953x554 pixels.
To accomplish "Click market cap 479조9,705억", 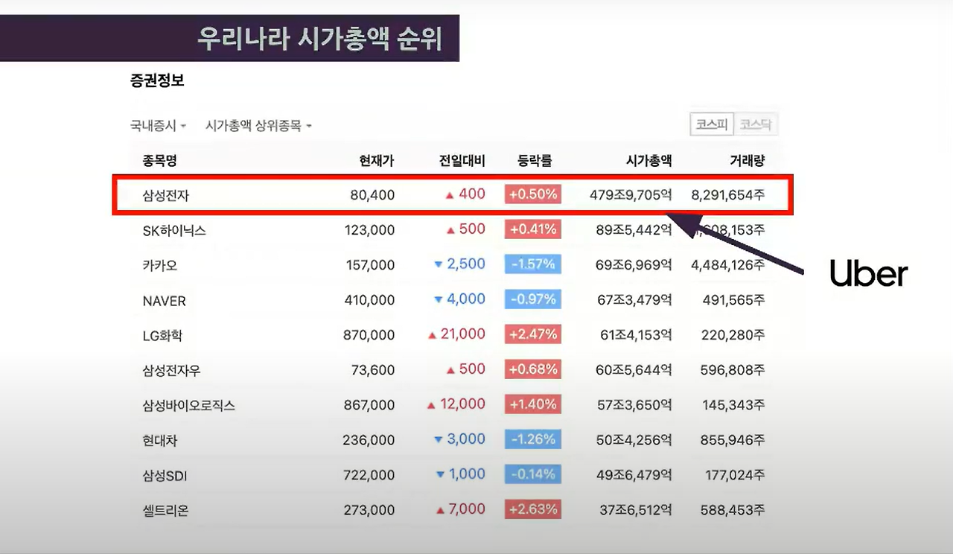I will (x=631, y=195).
